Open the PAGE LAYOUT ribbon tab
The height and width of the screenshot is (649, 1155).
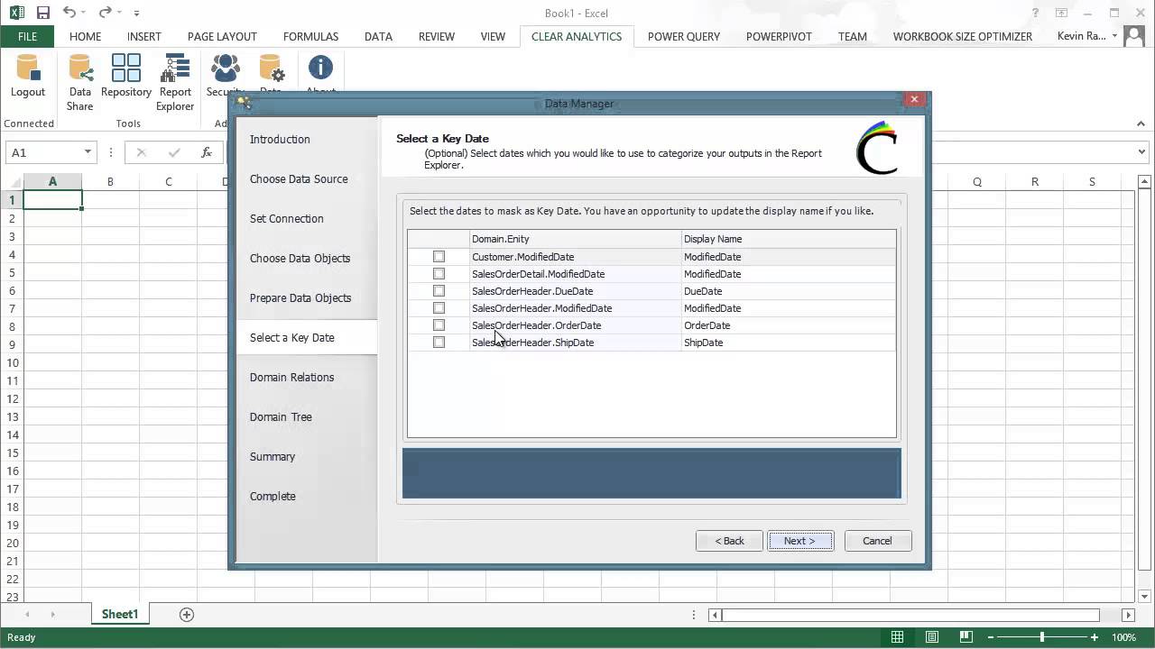pyautogui.click(x=222, y=36)
